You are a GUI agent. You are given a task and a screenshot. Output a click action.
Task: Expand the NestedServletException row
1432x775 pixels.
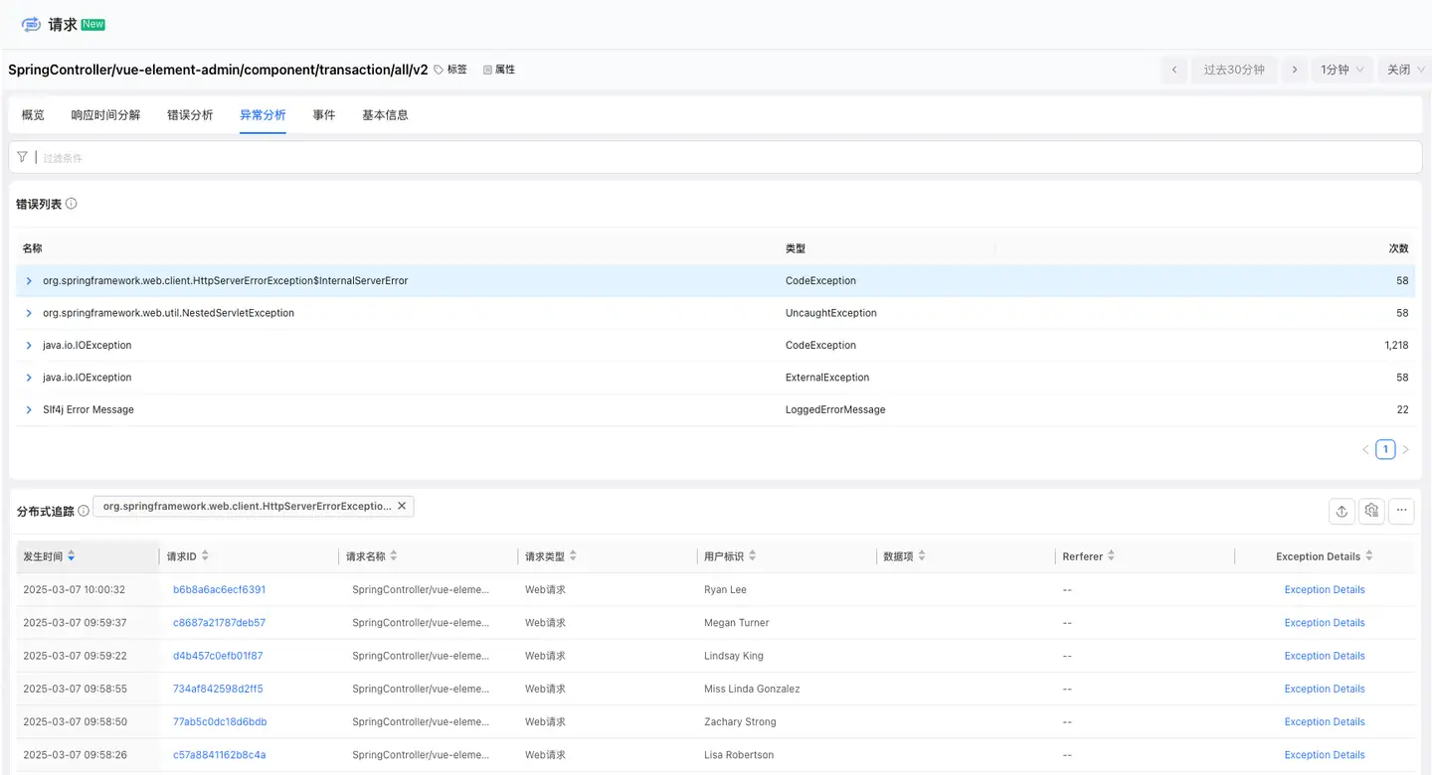(29, 313)
